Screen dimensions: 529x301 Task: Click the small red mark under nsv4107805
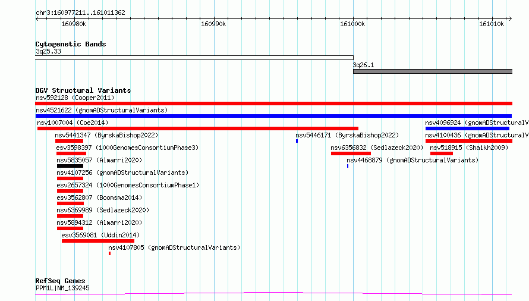109,253
